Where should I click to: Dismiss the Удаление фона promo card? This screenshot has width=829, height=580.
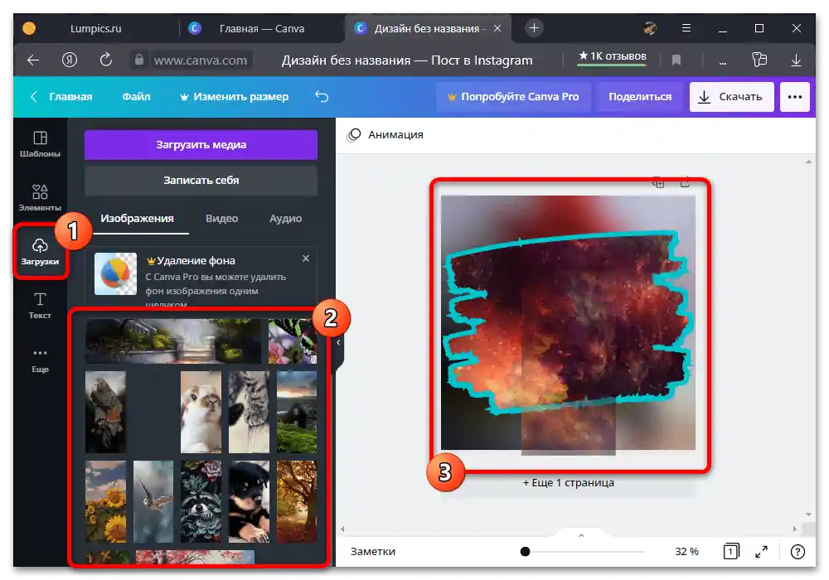pos(306,259)
